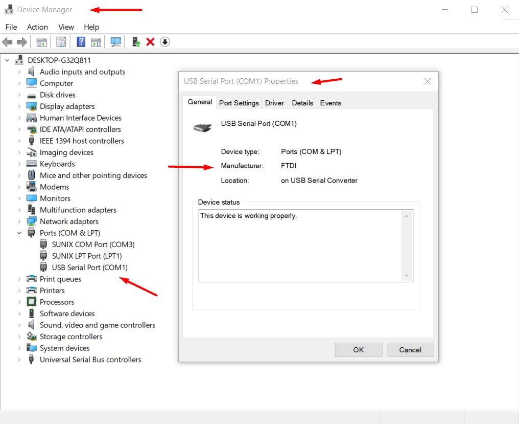Open the Action menu
Image resolution: width=519 pixels, height=424 pixels.
(37, 27)
